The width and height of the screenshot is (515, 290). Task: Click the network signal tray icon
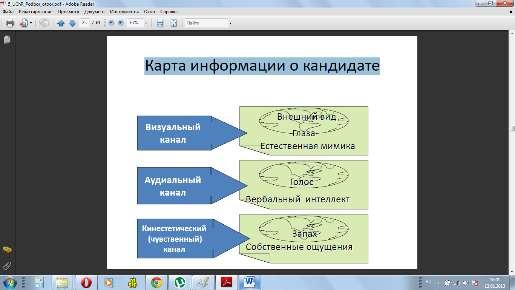[457, 282]
